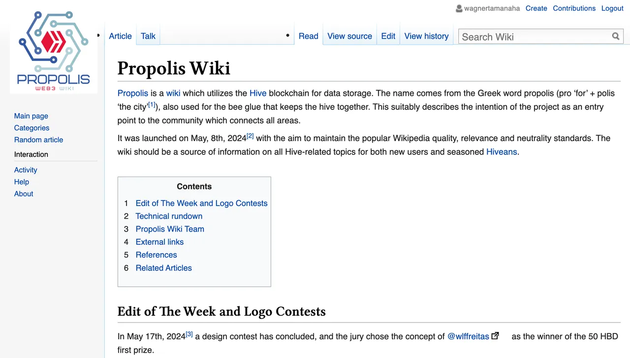Open the wagnertamanaha user page
Screen dimensions: 630x358
[x=492, y=8]
